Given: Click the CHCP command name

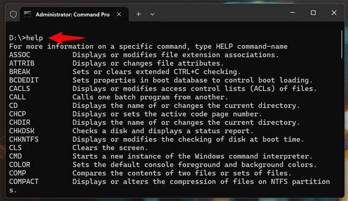Looking at the screenshot, I should point(18,114).
